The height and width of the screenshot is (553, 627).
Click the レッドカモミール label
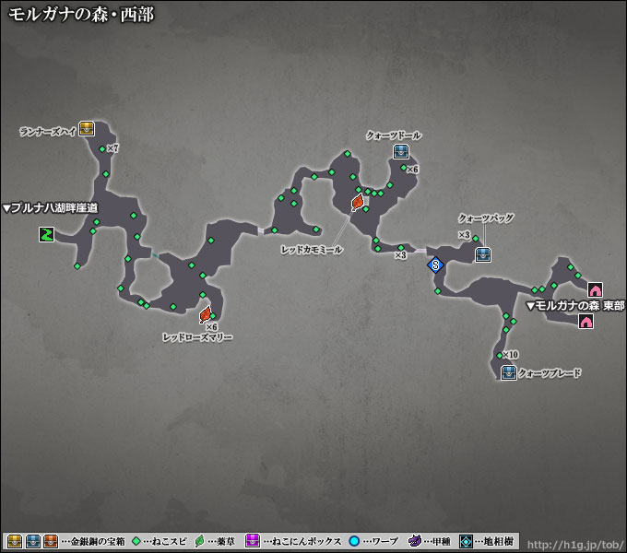coord(312,250)
